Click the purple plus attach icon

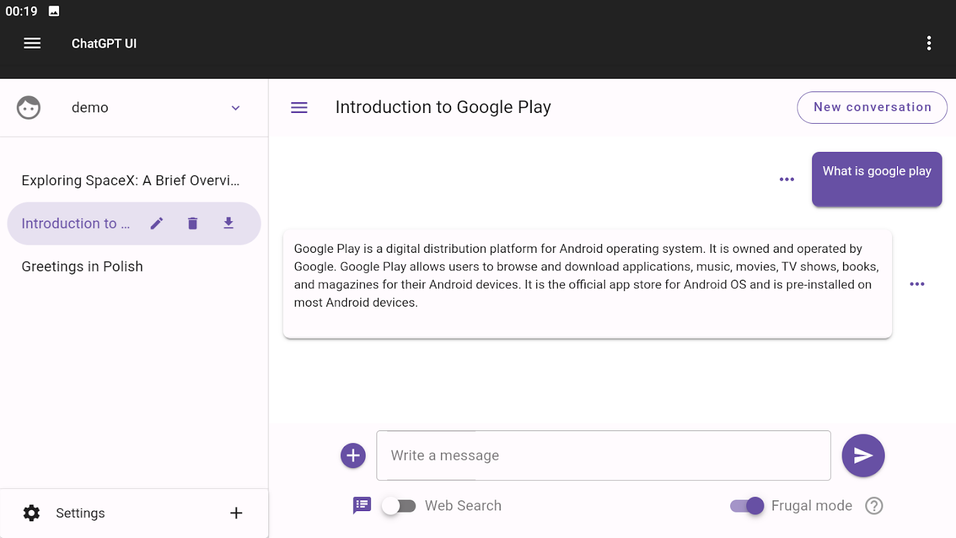pyautogui.click(x=353, y=455)
